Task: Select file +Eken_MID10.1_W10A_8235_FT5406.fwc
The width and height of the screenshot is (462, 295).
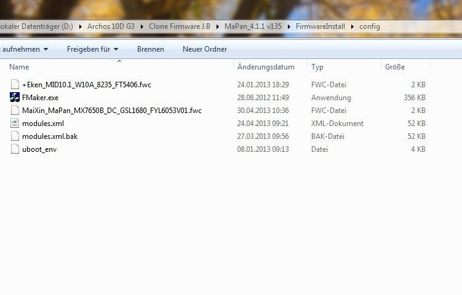Action: (87, 85)
